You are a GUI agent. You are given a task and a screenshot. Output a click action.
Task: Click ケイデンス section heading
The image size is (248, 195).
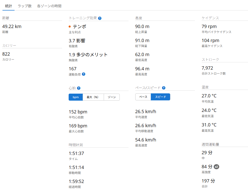click(x=210, y=18)
